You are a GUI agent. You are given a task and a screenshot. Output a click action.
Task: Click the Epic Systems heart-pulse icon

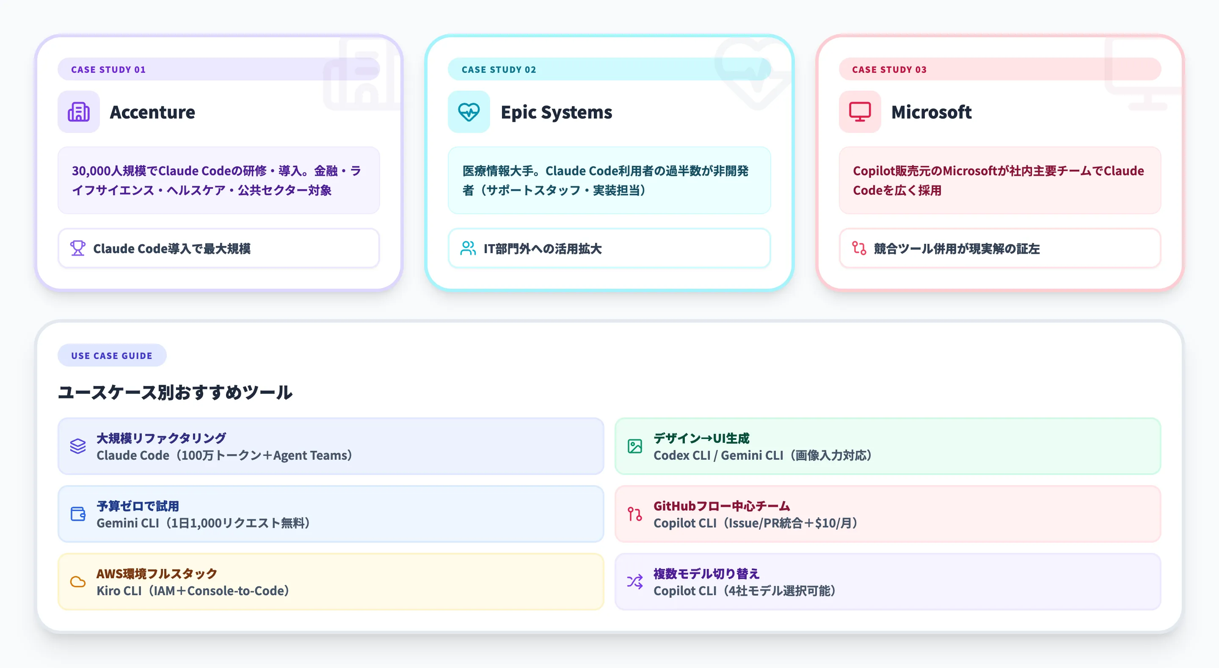tap(469, 112)
